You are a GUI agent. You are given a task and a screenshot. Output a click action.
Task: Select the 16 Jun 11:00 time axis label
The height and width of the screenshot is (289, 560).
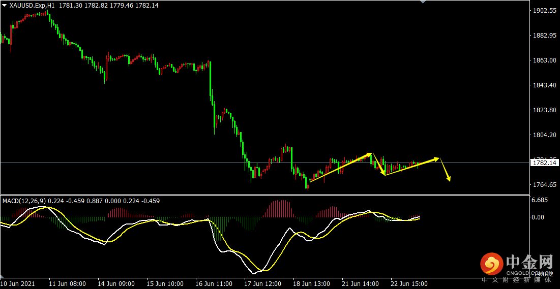[214, 284]
